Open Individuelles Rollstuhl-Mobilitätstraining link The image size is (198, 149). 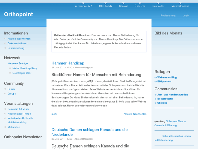coord(20,120)
